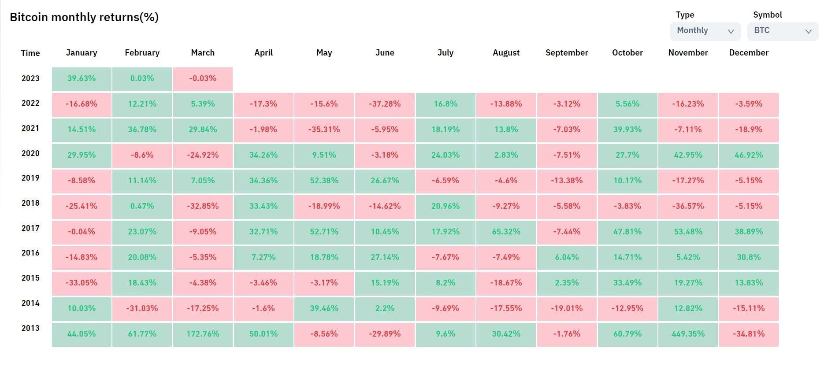Select the 39.93% cell for October 2021
This screenshot has width=828, height=367.
(x=627, y=130)
